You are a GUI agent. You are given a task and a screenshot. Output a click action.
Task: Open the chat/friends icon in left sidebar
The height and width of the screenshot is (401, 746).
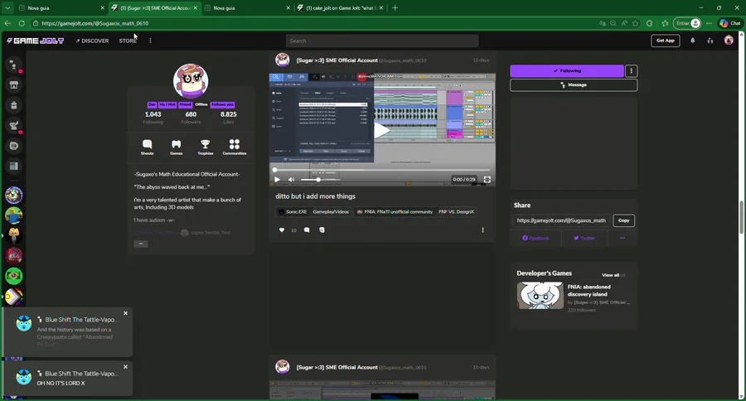tap(14, 65)
